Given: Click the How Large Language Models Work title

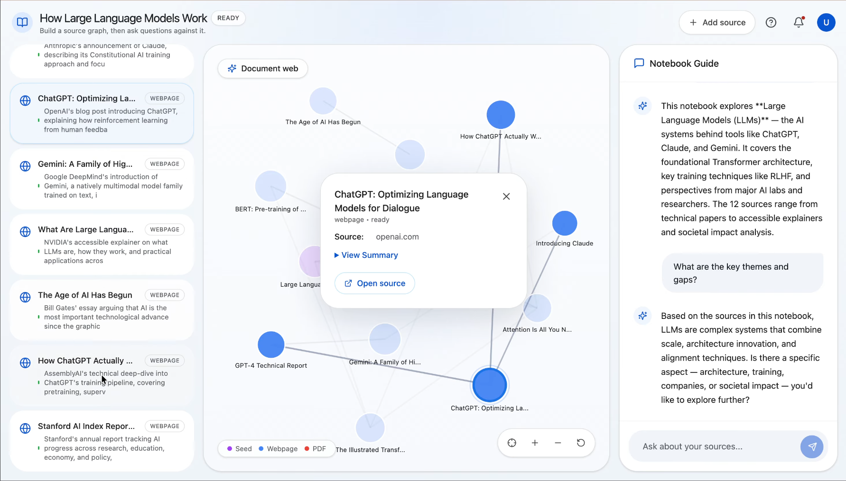Looking at the screenshot, I should point(123,18).
